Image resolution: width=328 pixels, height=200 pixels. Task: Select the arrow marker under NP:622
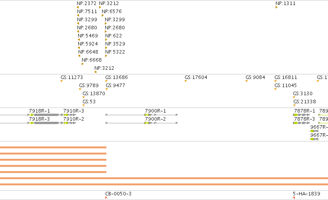pos(106,40)
